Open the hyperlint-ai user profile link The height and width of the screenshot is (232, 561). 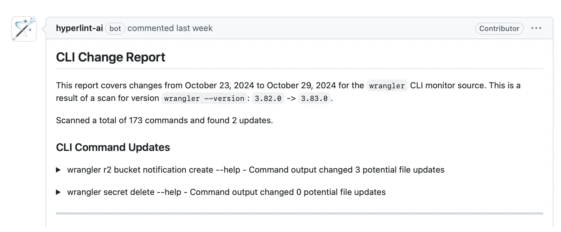point(79,28)
